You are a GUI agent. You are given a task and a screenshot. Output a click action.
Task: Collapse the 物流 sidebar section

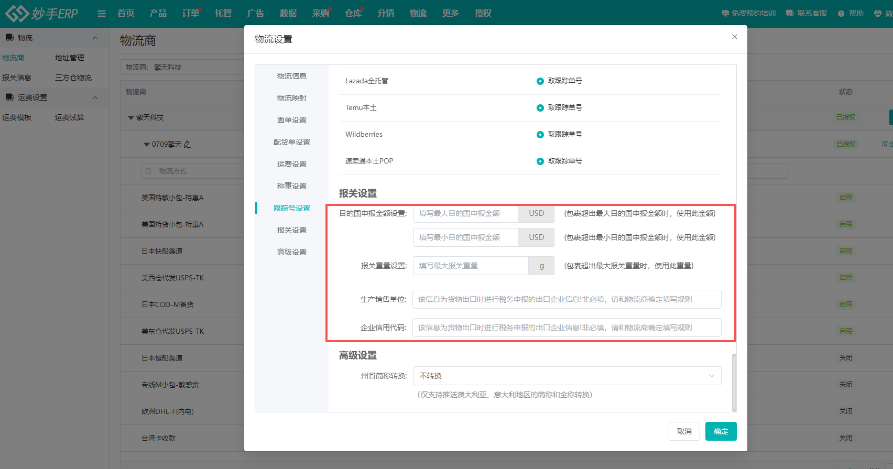pyautogui.click(x=95, y=38)
